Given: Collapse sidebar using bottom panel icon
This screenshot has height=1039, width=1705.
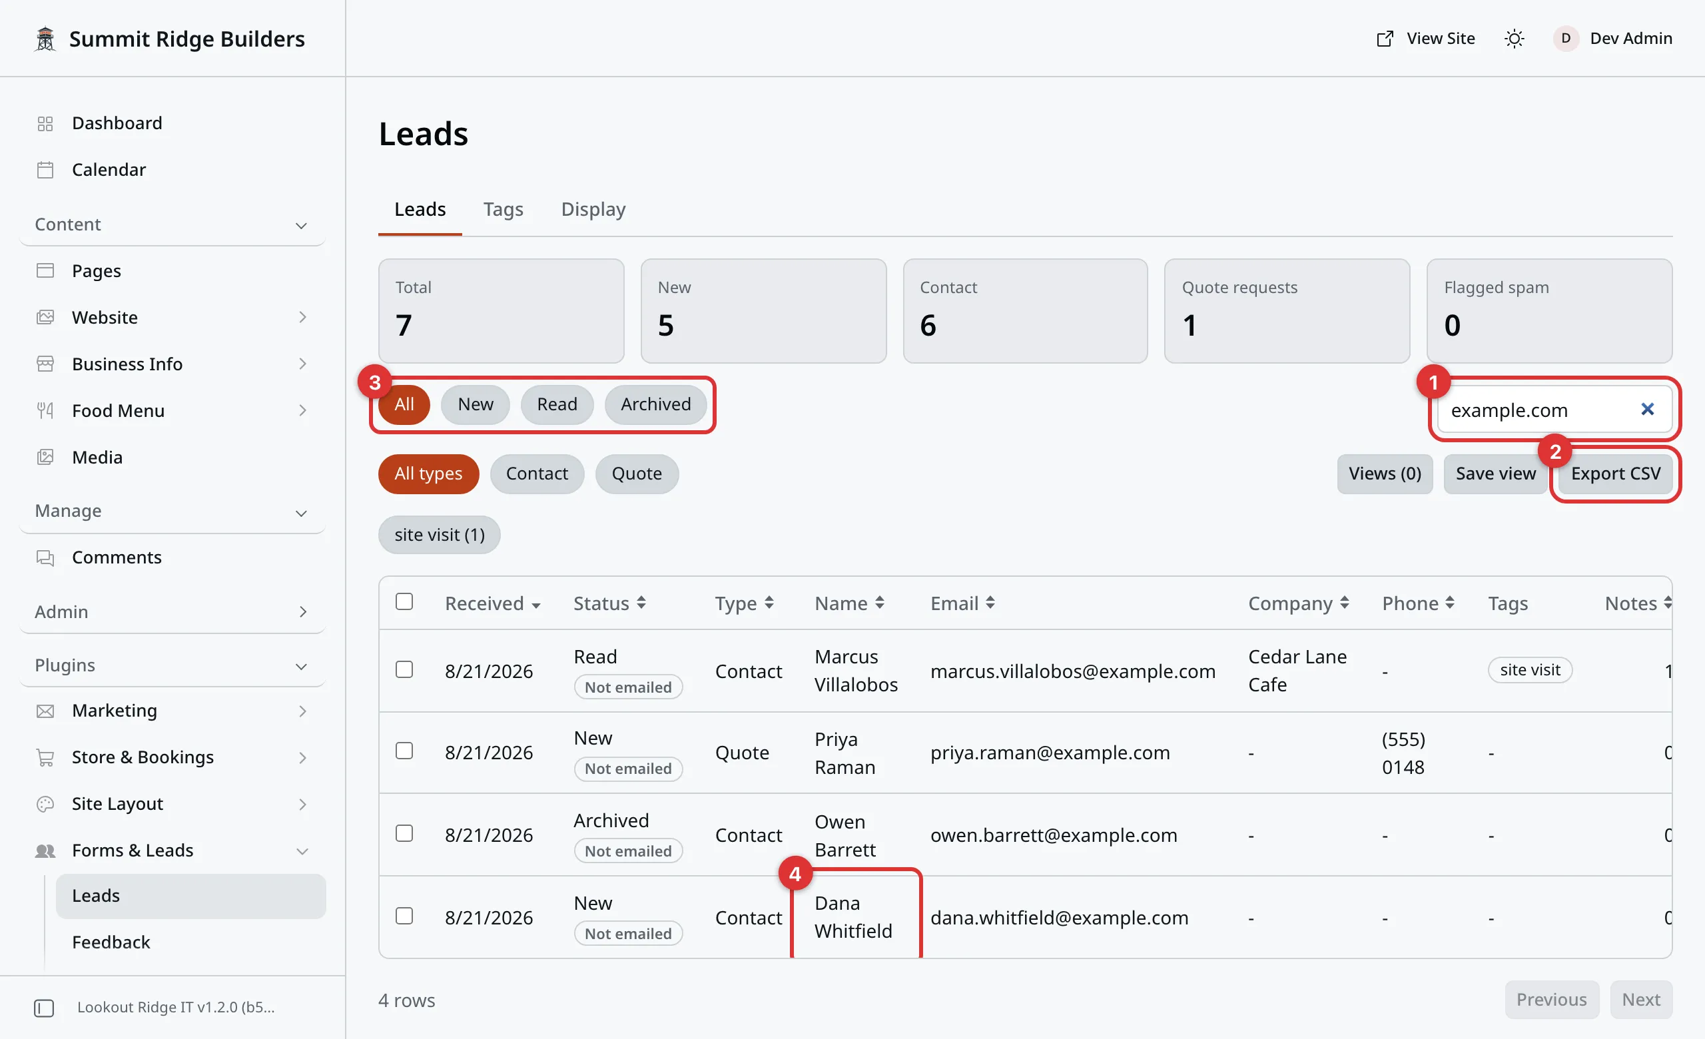Looking at the screenshot, I should pyautogui.click(x=43, y=1008).
